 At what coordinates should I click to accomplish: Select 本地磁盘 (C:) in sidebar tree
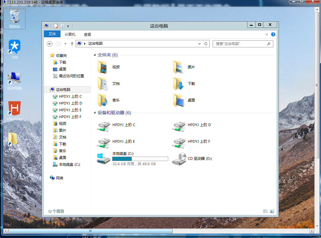[66, 165]
